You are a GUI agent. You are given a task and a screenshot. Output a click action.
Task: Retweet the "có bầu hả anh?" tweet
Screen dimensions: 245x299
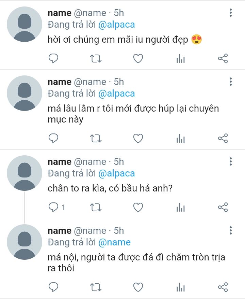pos(96,207)
